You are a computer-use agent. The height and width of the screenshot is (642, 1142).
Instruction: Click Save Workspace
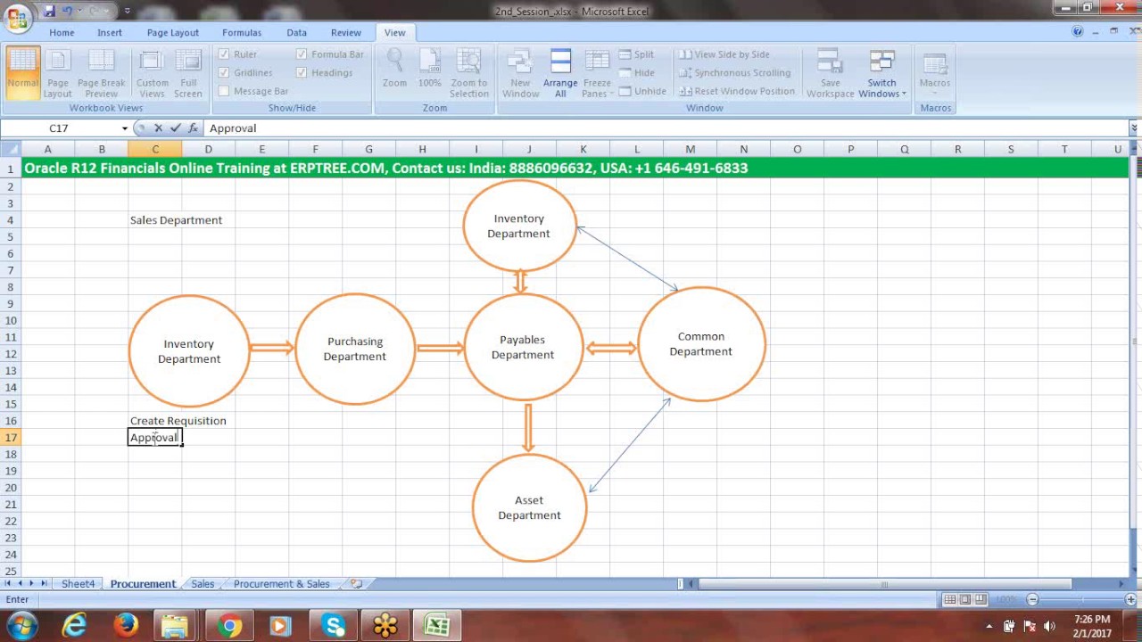[831, 73]
